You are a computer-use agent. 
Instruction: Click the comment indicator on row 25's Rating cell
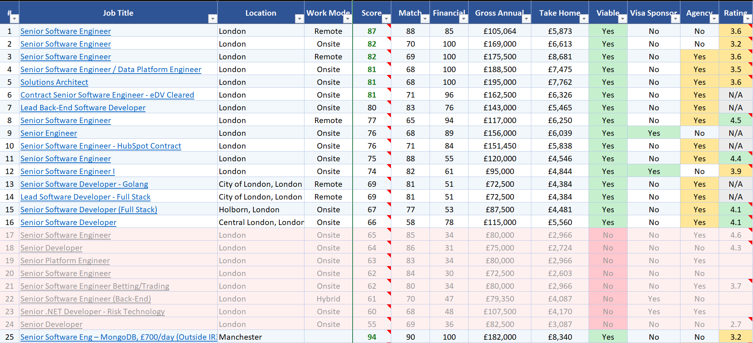(x=750, y=333)
